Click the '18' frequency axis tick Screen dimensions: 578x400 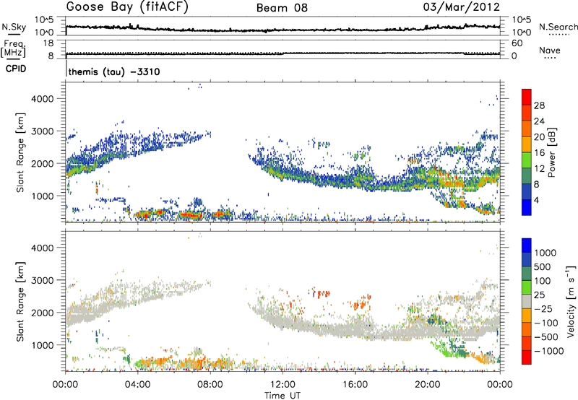48,43
